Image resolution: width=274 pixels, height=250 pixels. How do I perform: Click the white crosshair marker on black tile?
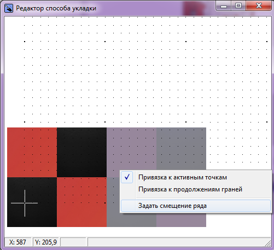(x=25, y=203)
